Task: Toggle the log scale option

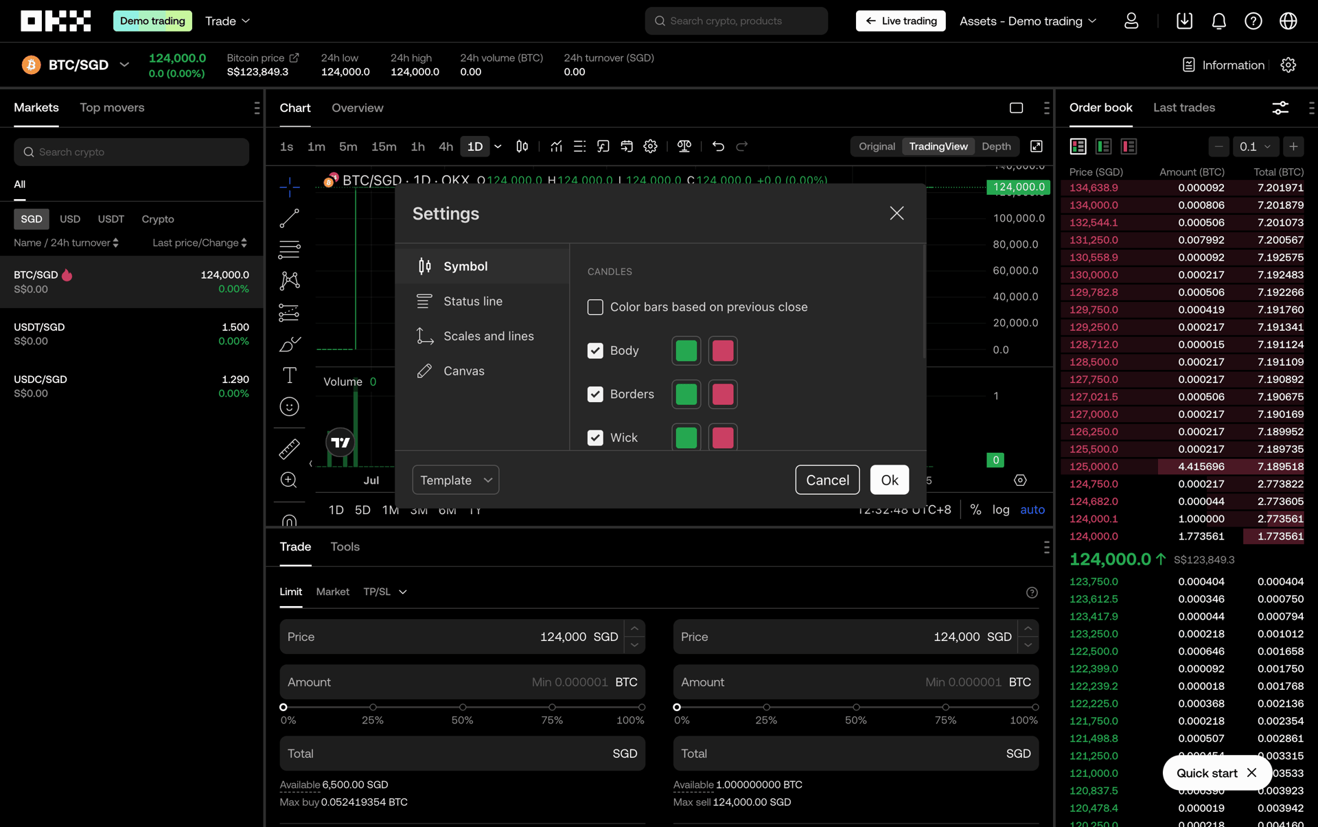Action: click(1001, 510)
